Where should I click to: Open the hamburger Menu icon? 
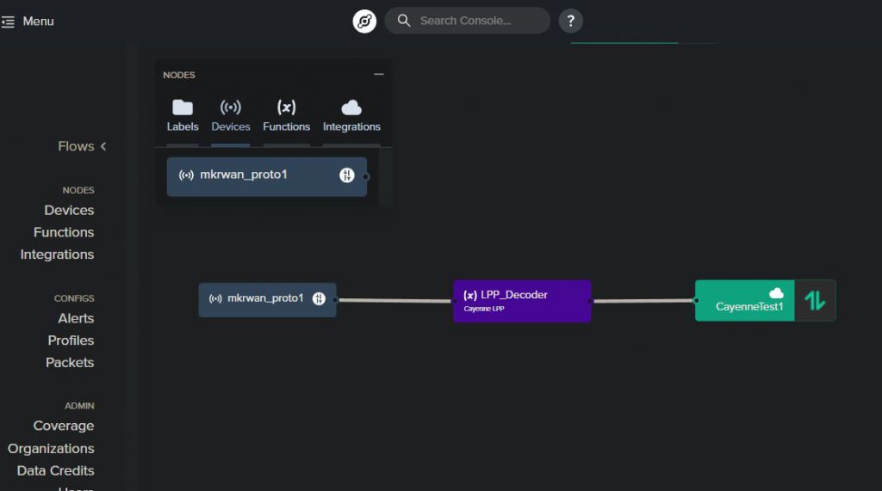(8, 21)
